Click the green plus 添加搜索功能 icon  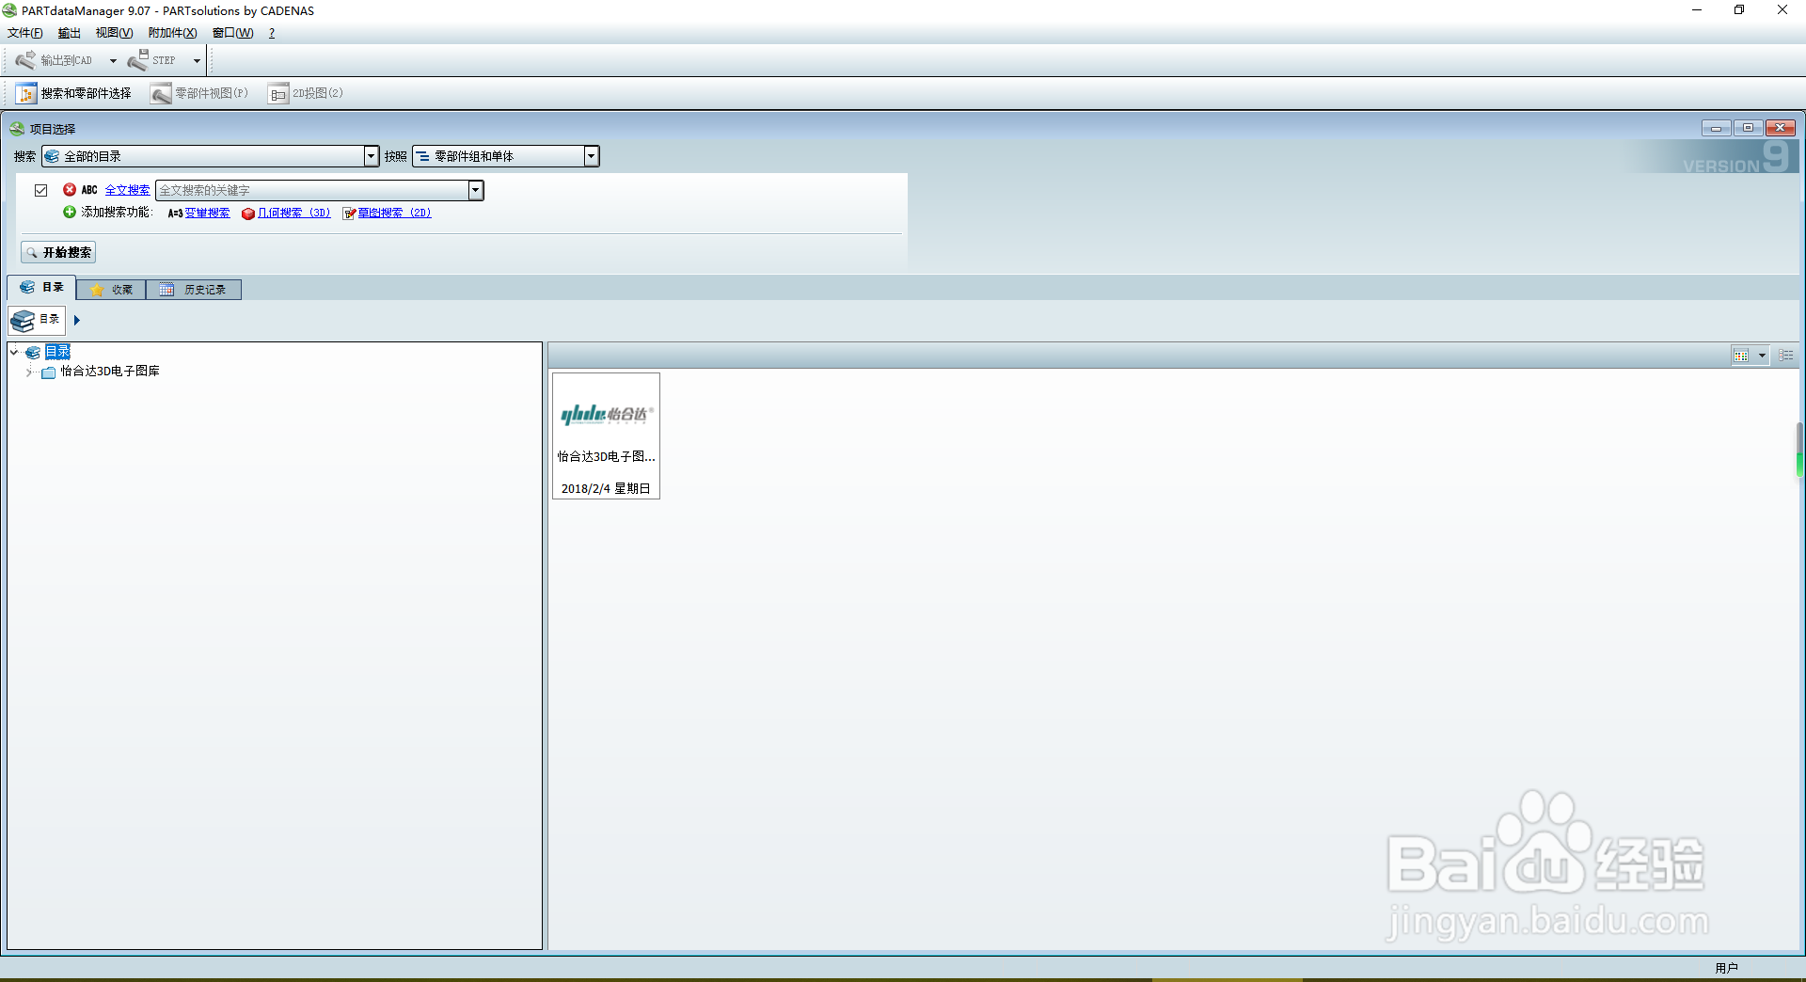point(69,213)
